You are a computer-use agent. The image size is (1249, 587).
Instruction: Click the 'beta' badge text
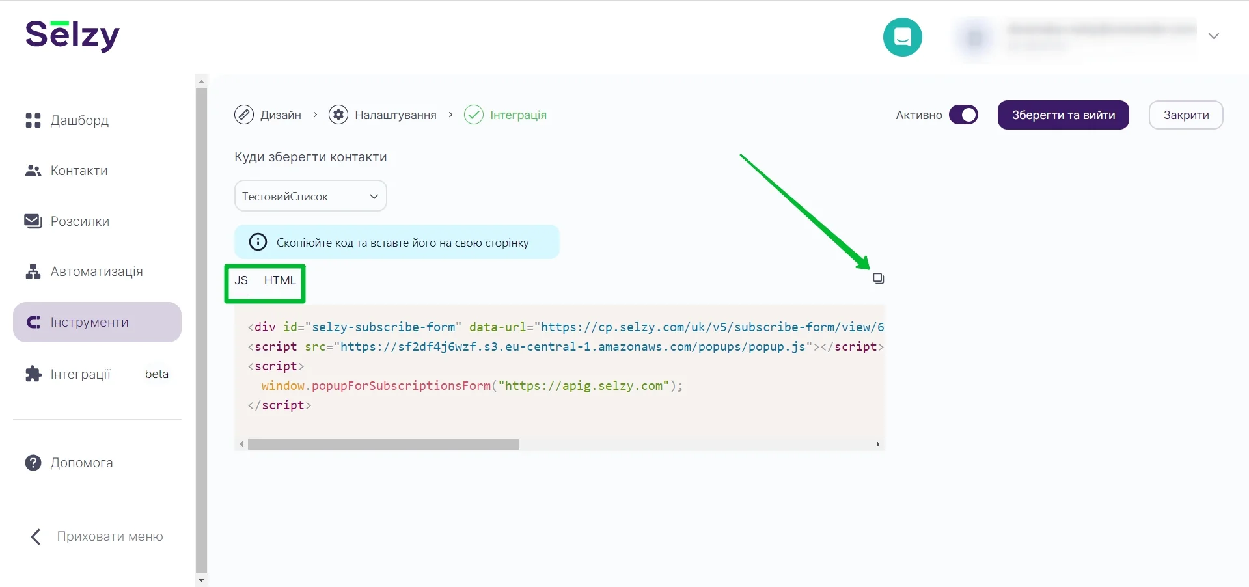[x=156, y=374]
